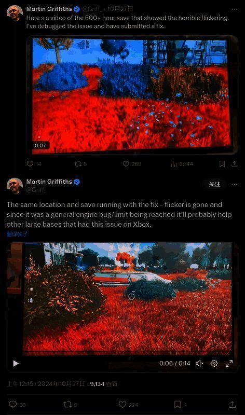Open Martin Griffiths' profile avatar on first tweet

coord(15,13)
